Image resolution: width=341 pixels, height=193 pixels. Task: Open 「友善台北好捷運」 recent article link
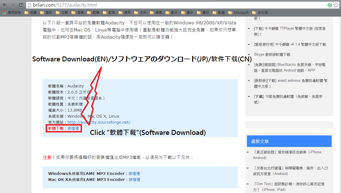tap(290, 171)
